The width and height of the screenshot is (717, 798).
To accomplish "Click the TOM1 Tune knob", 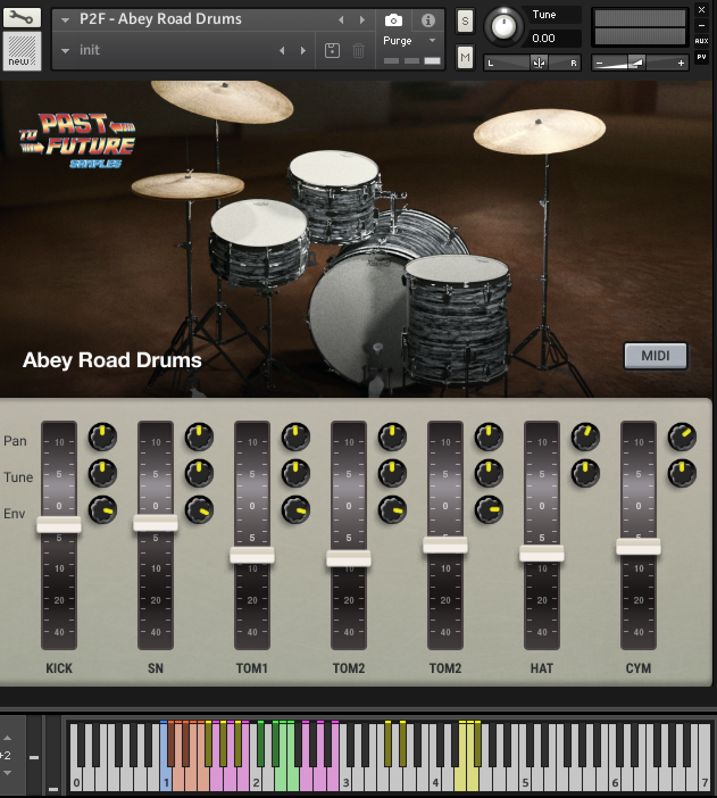I will tap(295, 473).
